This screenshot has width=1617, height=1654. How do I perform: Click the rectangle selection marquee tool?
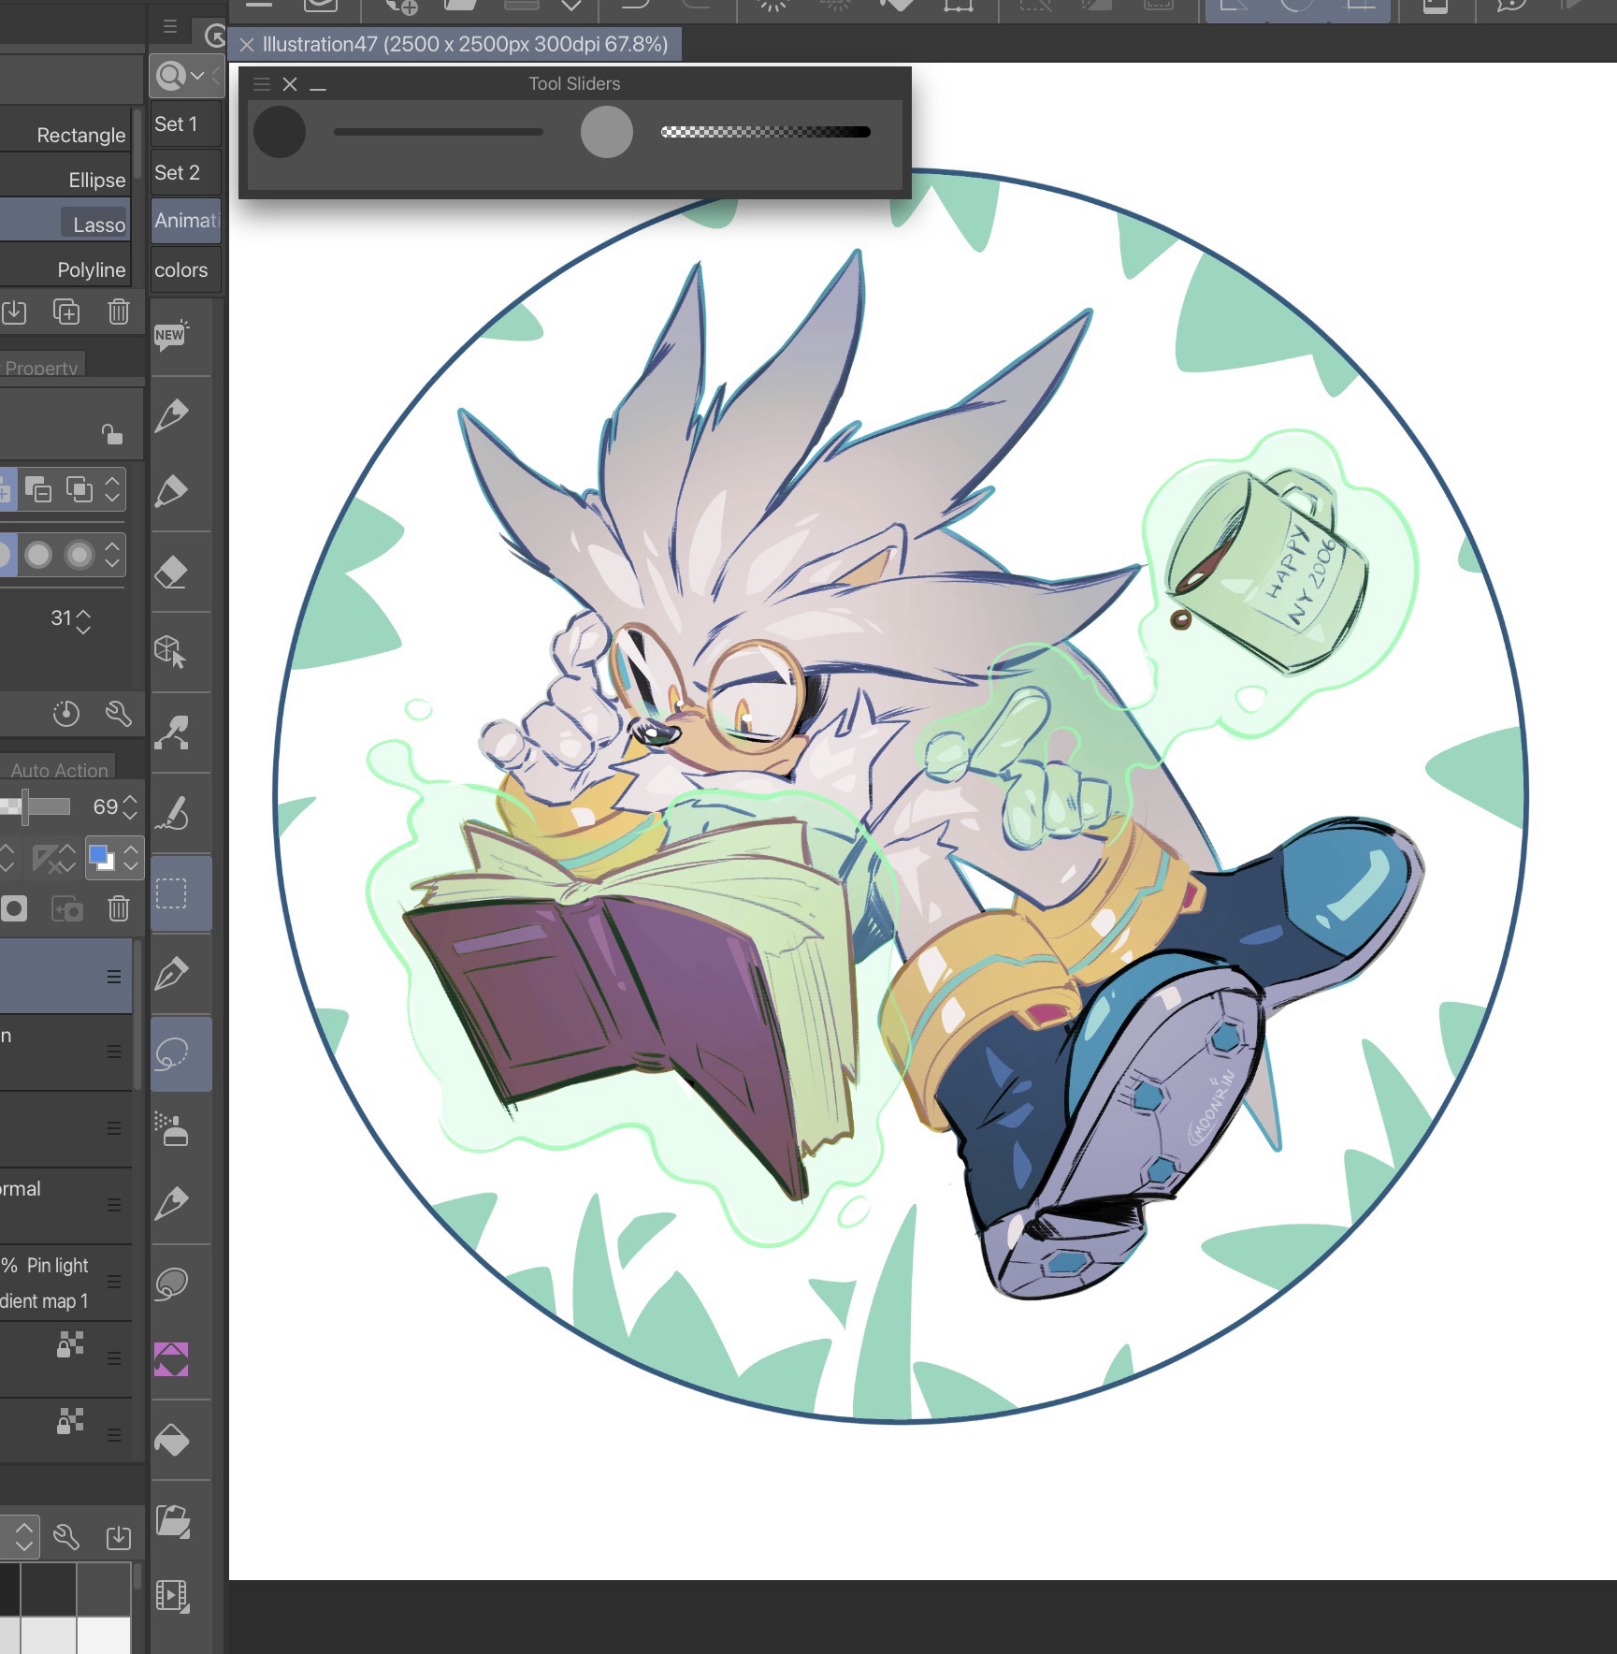point(171,893)
